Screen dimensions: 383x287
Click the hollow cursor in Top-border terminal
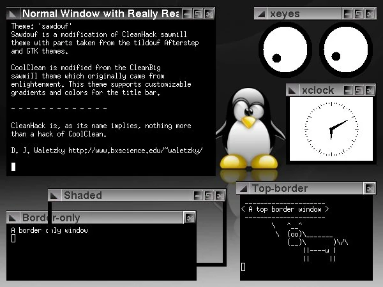tap(243, 267)
